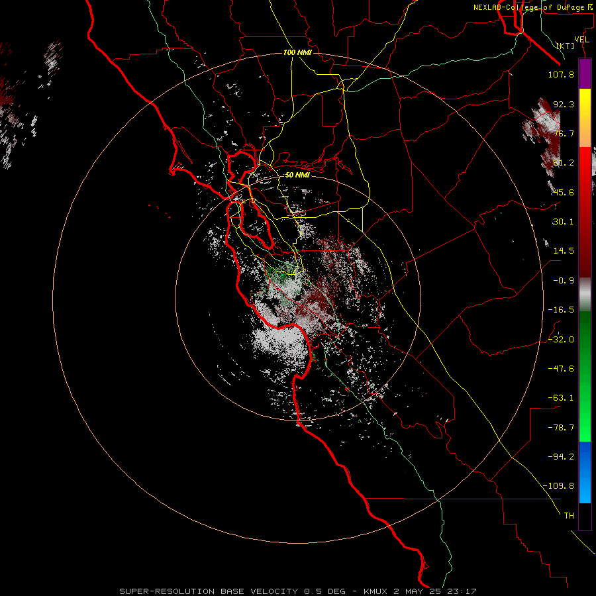This screenshot has height=596, width=596.
Task: Click the 107.8 value on velocity scale
Action: [561, 74]
